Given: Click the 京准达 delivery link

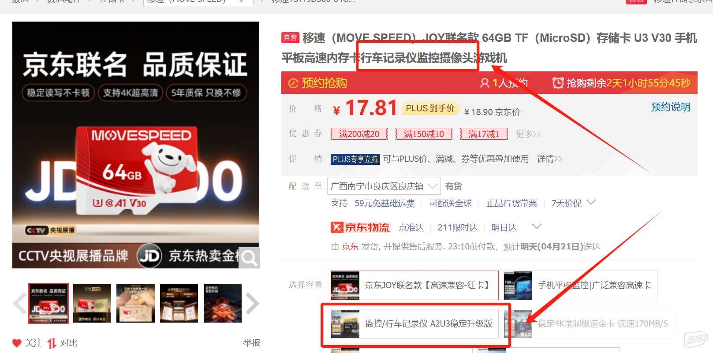Looking at the screenshot, I should (x=411, y=227).
